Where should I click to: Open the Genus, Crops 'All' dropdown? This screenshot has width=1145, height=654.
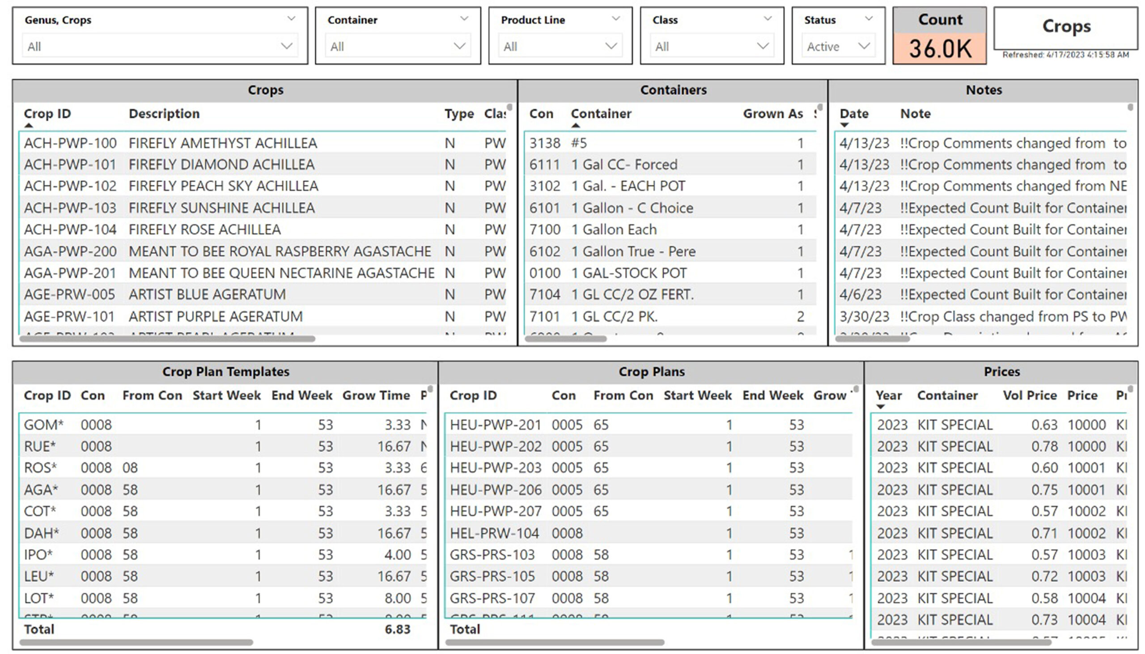pos(160,46)
